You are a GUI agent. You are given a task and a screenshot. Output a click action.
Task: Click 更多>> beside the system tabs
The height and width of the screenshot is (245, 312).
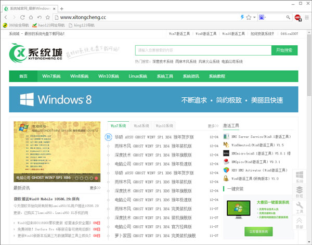(x=213, y=126)
